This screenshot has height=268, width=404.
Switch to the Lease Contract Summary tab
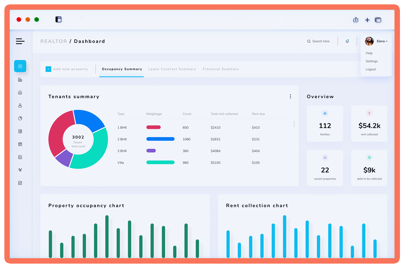pos(172,69)
